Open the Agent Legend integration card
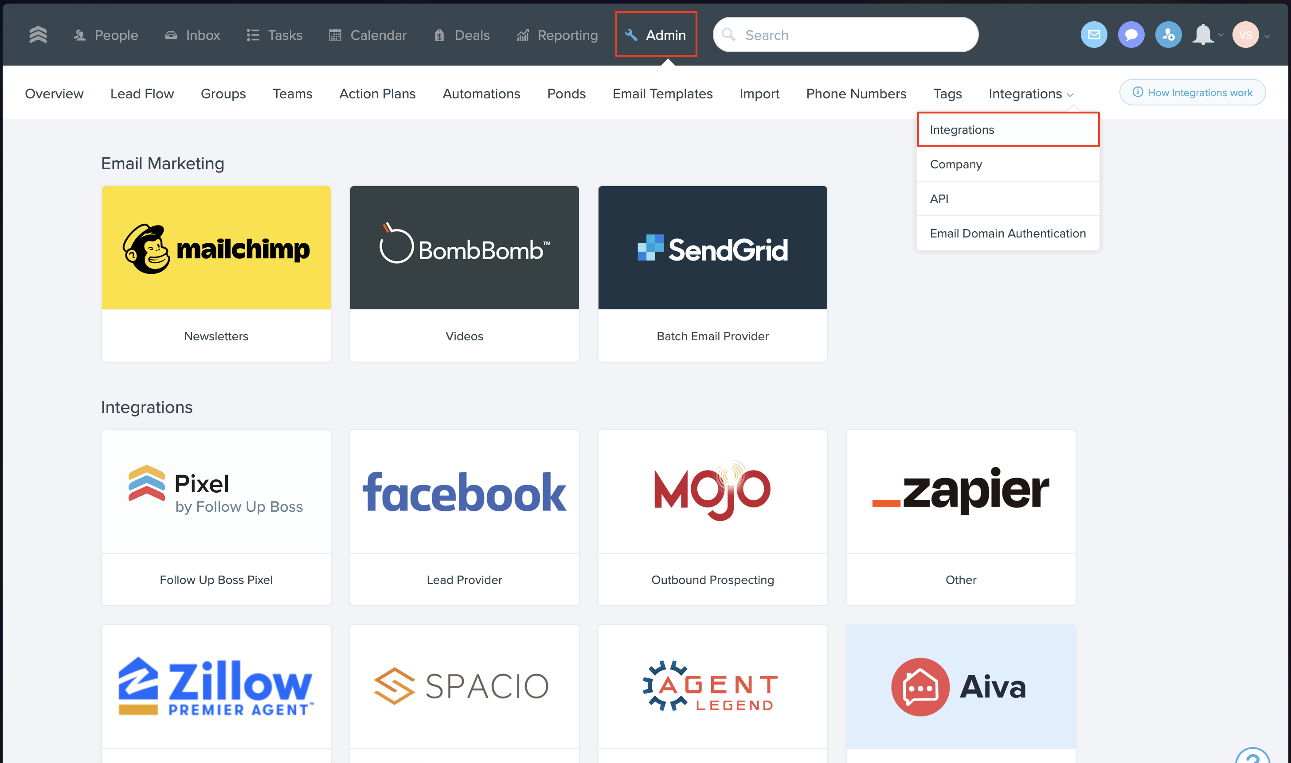This screenshot has height=763, width=1291. click(713, 693)
